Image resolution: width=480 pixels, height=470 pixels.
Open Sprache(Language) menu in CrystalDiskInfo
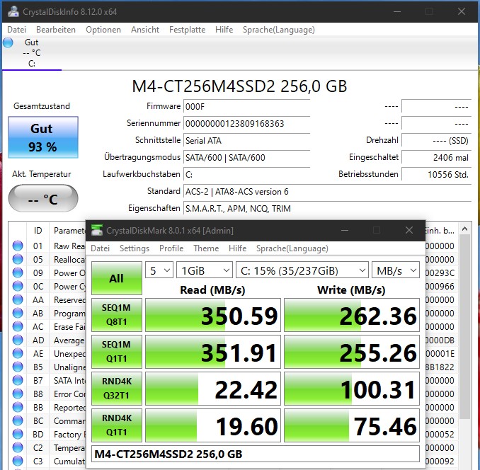tap(278, 30)
